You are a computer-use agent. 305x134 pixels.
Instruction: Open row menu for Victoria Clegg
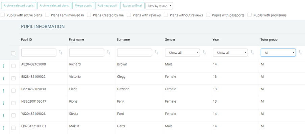click(3, 78)
